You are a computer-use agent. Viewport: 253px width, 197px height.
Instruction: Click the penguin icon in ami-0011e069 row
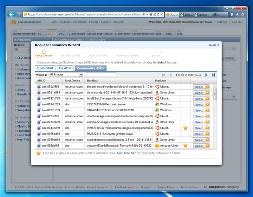pos(157,93)
